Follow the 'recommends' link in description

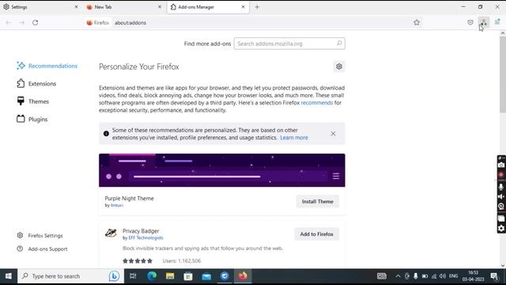(x=316, y=102)
